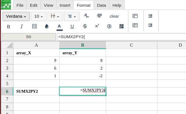This screenshot has height=114, width=186.
Task: Open the font size 10 dropdown
Action: point(39,16)
